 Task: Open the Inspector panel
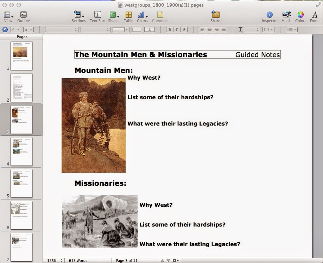coord(270,16)
